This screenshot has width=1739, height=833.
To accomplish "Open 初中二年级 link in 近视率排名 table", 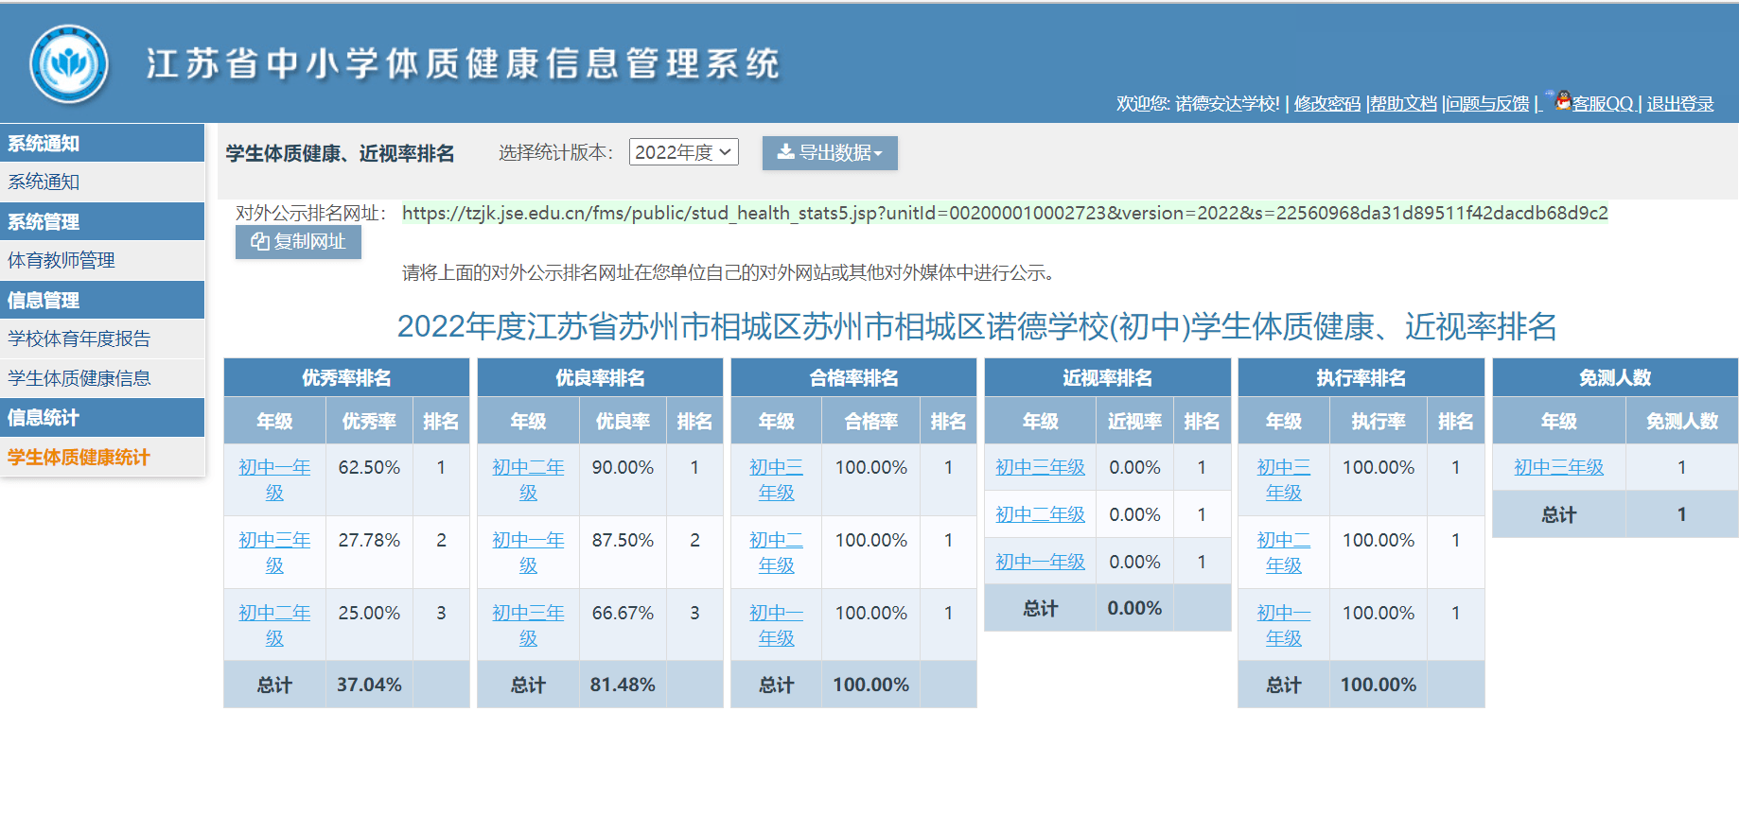I will click(1040, 514).
